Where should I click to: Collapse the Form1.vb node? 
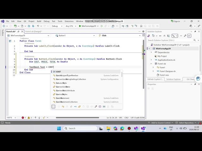(151, 64)
